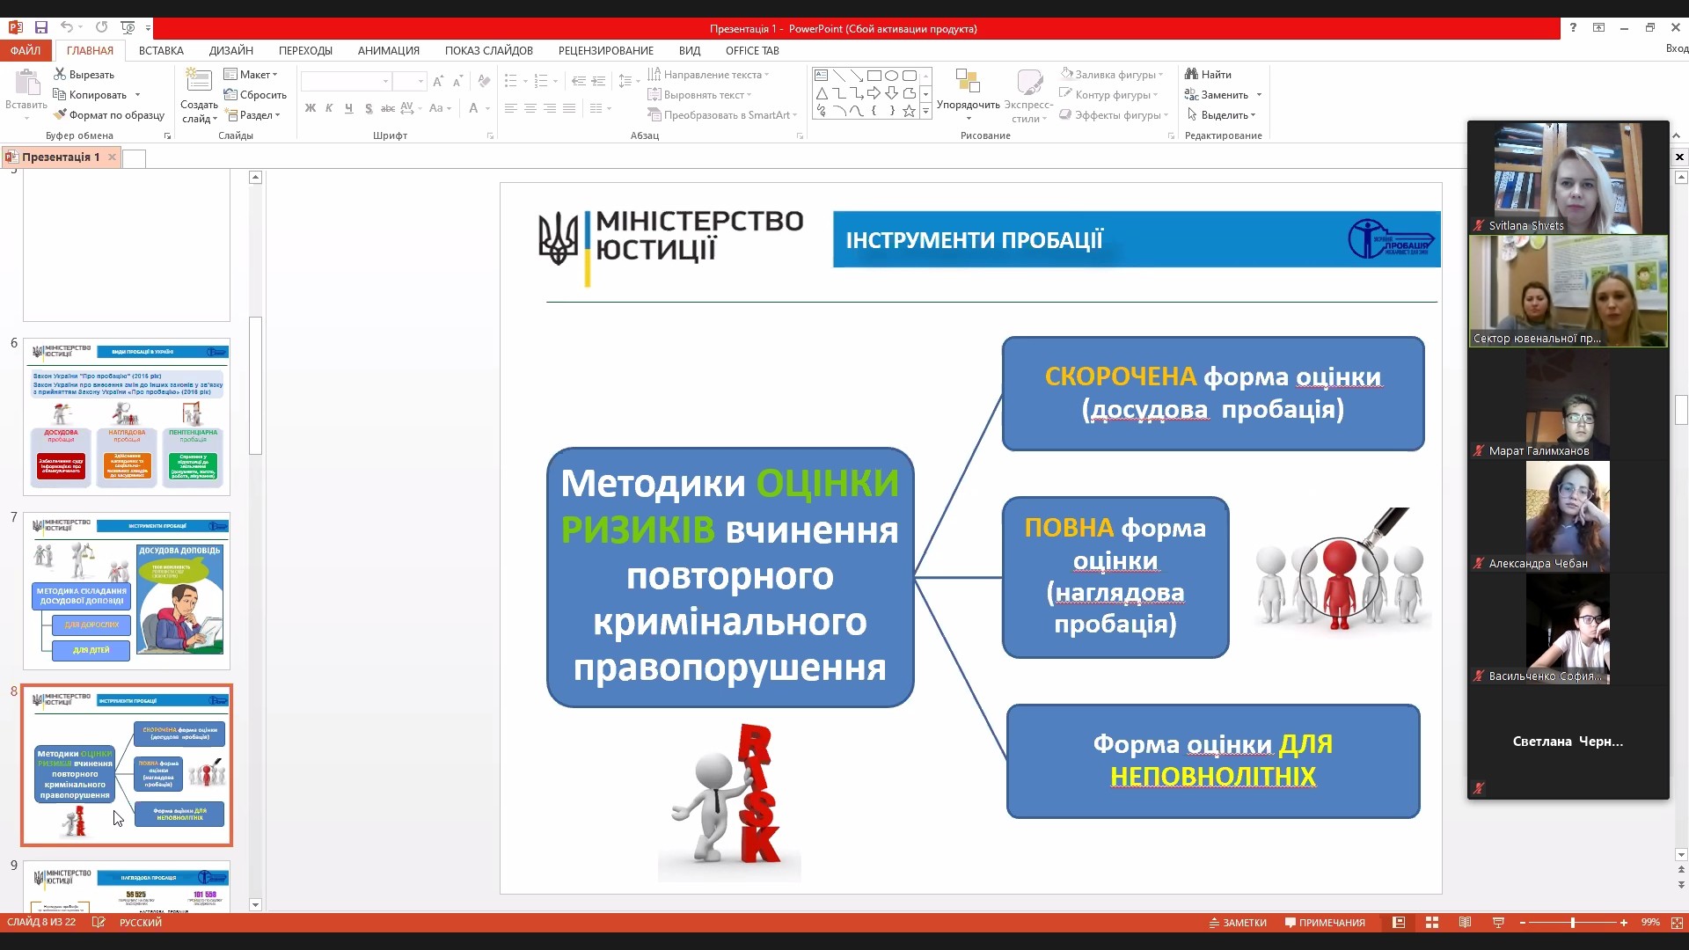
Task: Click the Find binoculars icon
Action: pyautogui.click(x=1191, y=75)
